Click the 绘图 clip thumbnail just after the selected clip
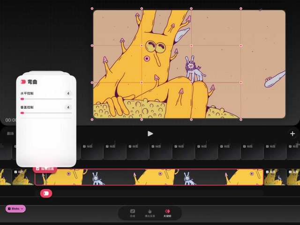This screenshot has height=225, width=300. [x=275, y=177]
